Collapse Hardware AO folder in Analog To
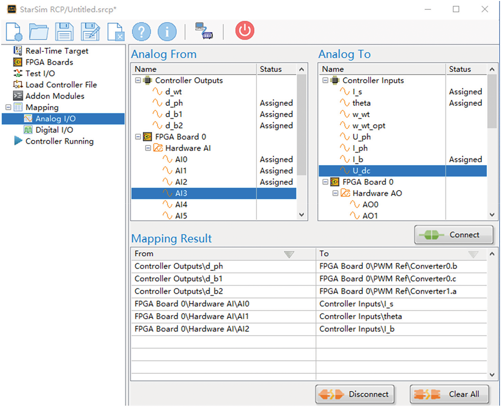501x407 pixels. point(335,193)
